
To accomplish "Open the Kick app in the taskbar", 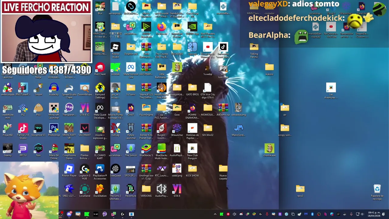I will 87,214.
